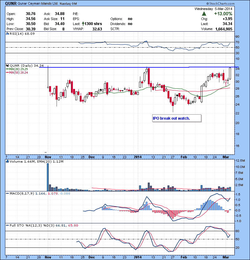The width and height of the screenshot is (250, 260).
Task: Click the Bid price 34.40
Action: click(60, 24)
